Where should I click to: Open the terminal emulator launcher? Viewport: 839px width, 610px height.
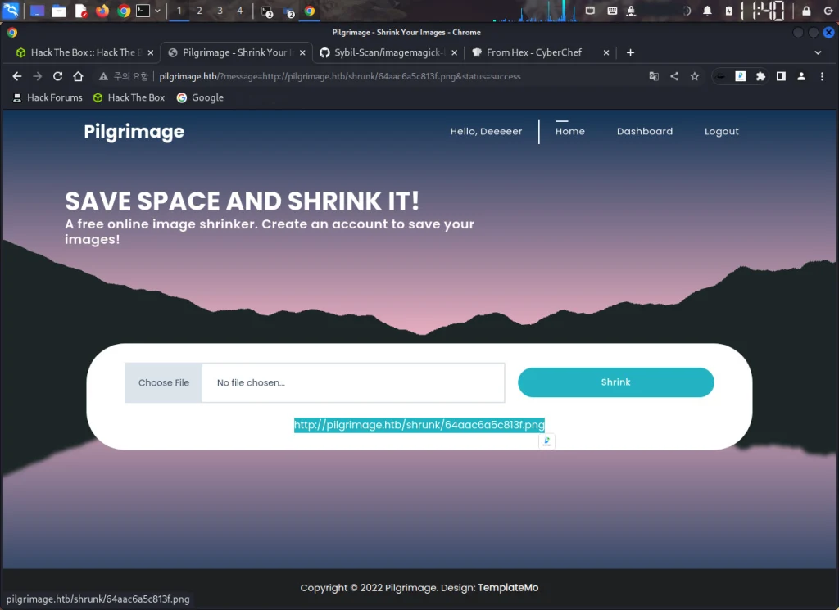143,11
